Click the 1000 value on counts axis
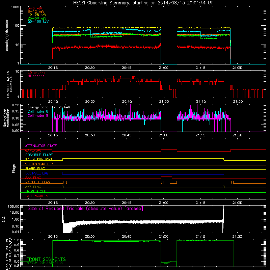Image resolution: width=270 pixels, height=270 pixels. (15, 7)
